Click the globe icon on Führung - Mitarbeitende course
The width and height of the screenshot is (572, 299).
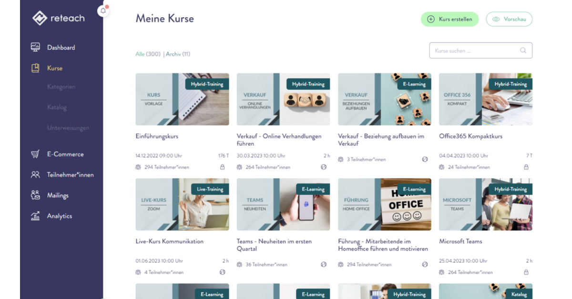pos(425,265)
